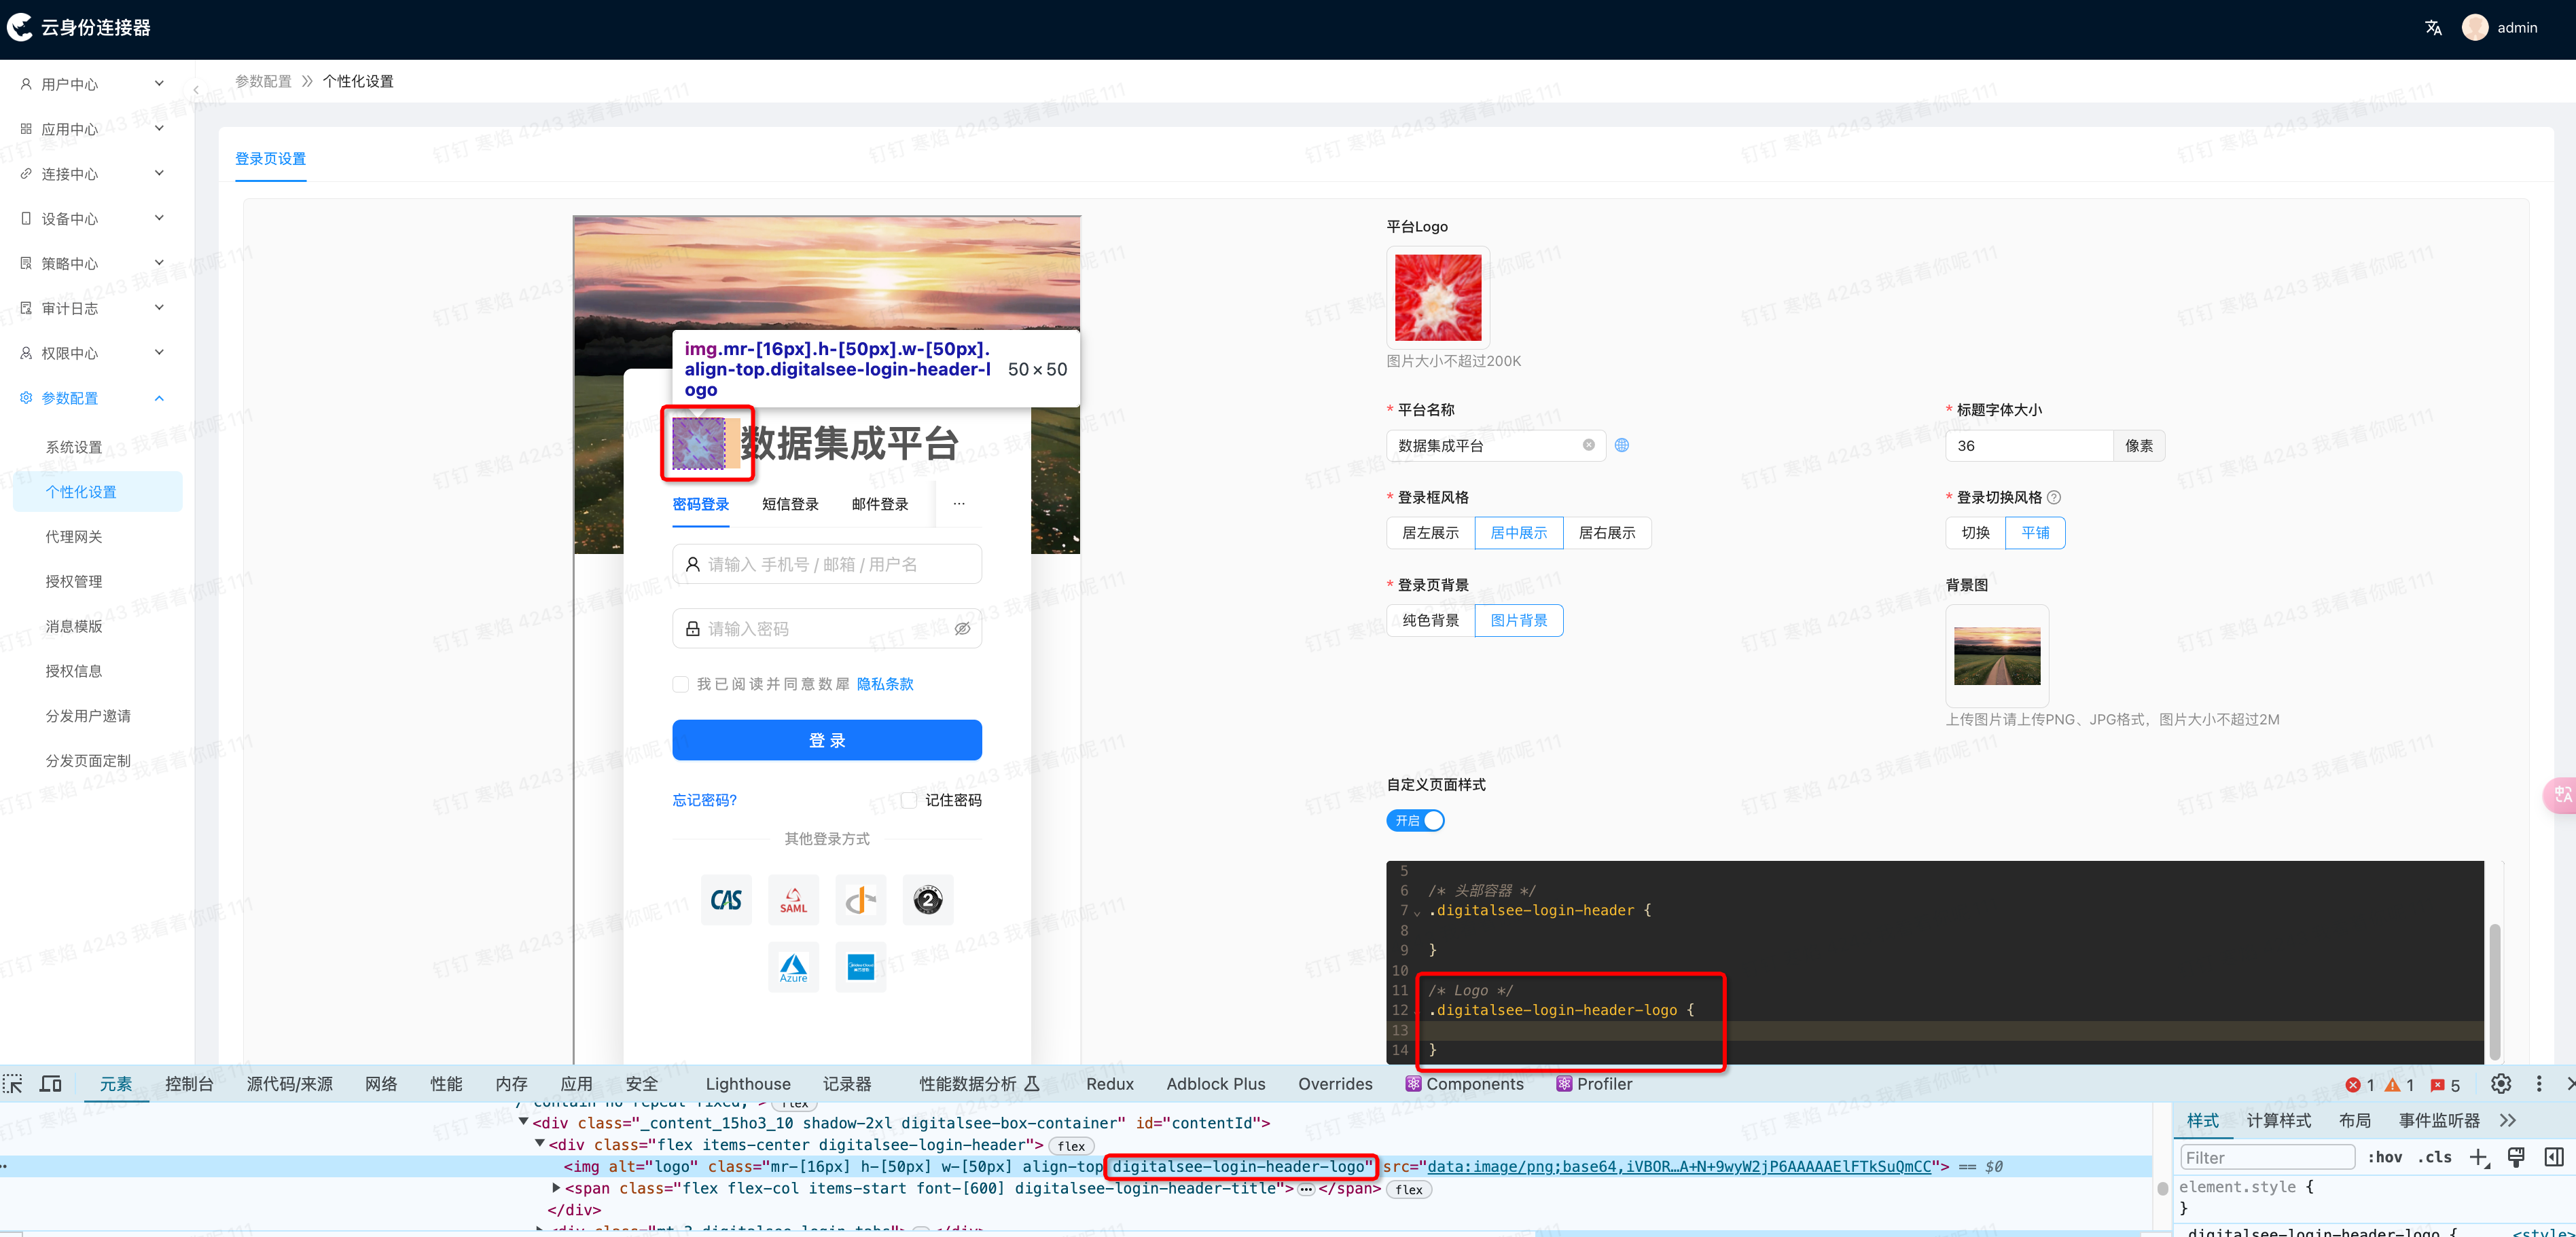
Task: Click the help icon beside 登录切换风格
Action: tap(2054, 498)
